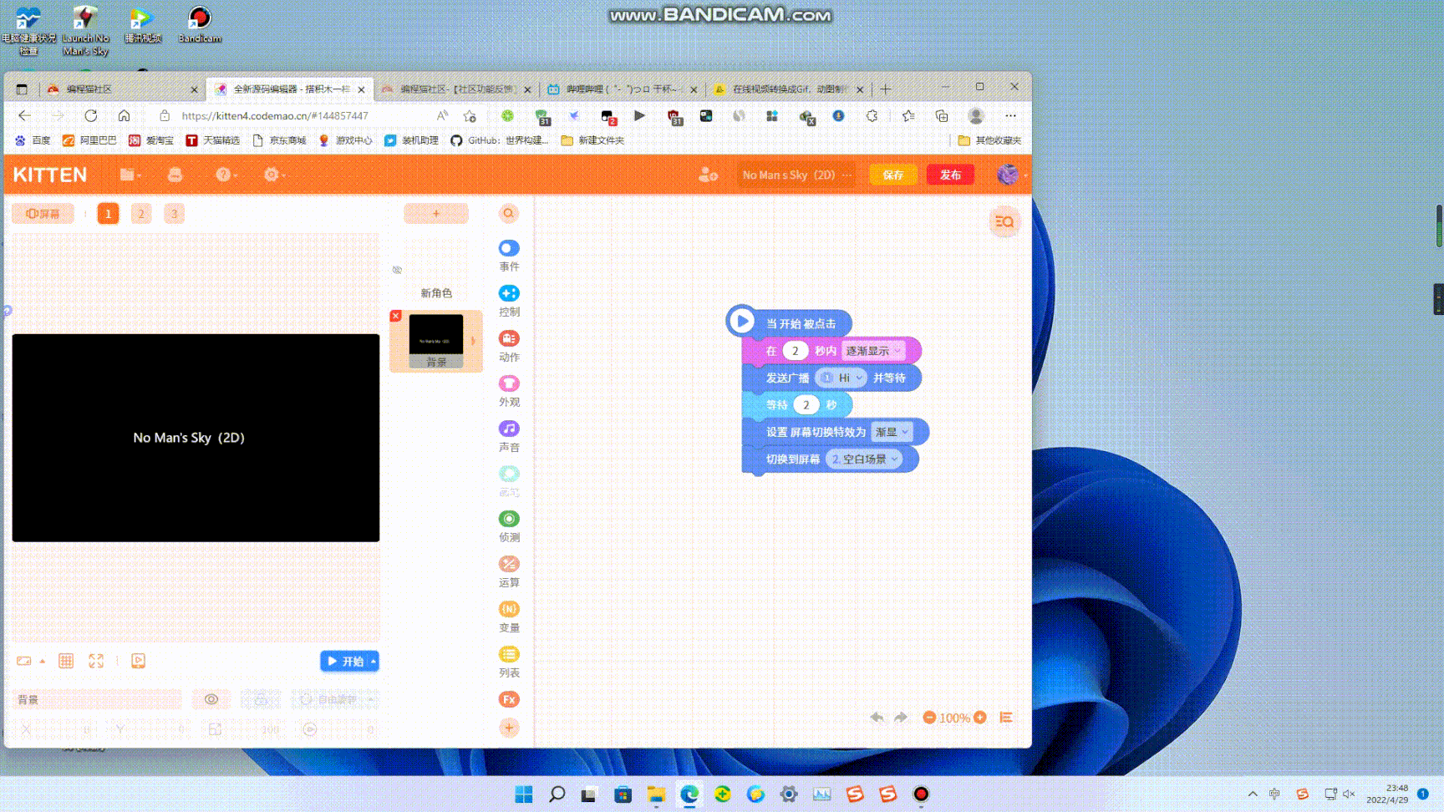The width and height of the screenshot is (1444, 812).
Task: Open the Sound (声音) block category
Action: point(509,435)
